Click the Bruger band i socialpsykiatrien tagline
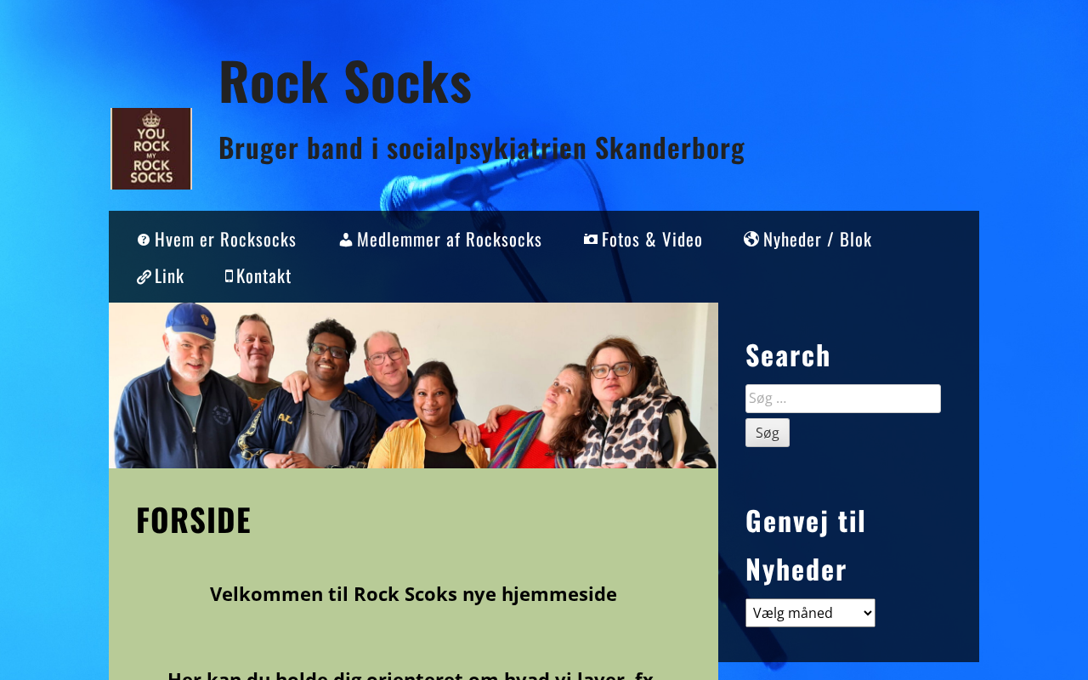 pyautogui.click(x=482, y=148)
